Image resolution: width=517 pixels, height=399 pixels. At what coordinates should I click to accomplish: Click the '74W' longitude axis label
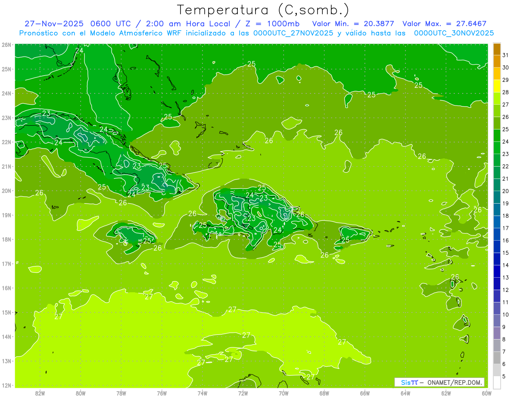(x=202, y=393)
